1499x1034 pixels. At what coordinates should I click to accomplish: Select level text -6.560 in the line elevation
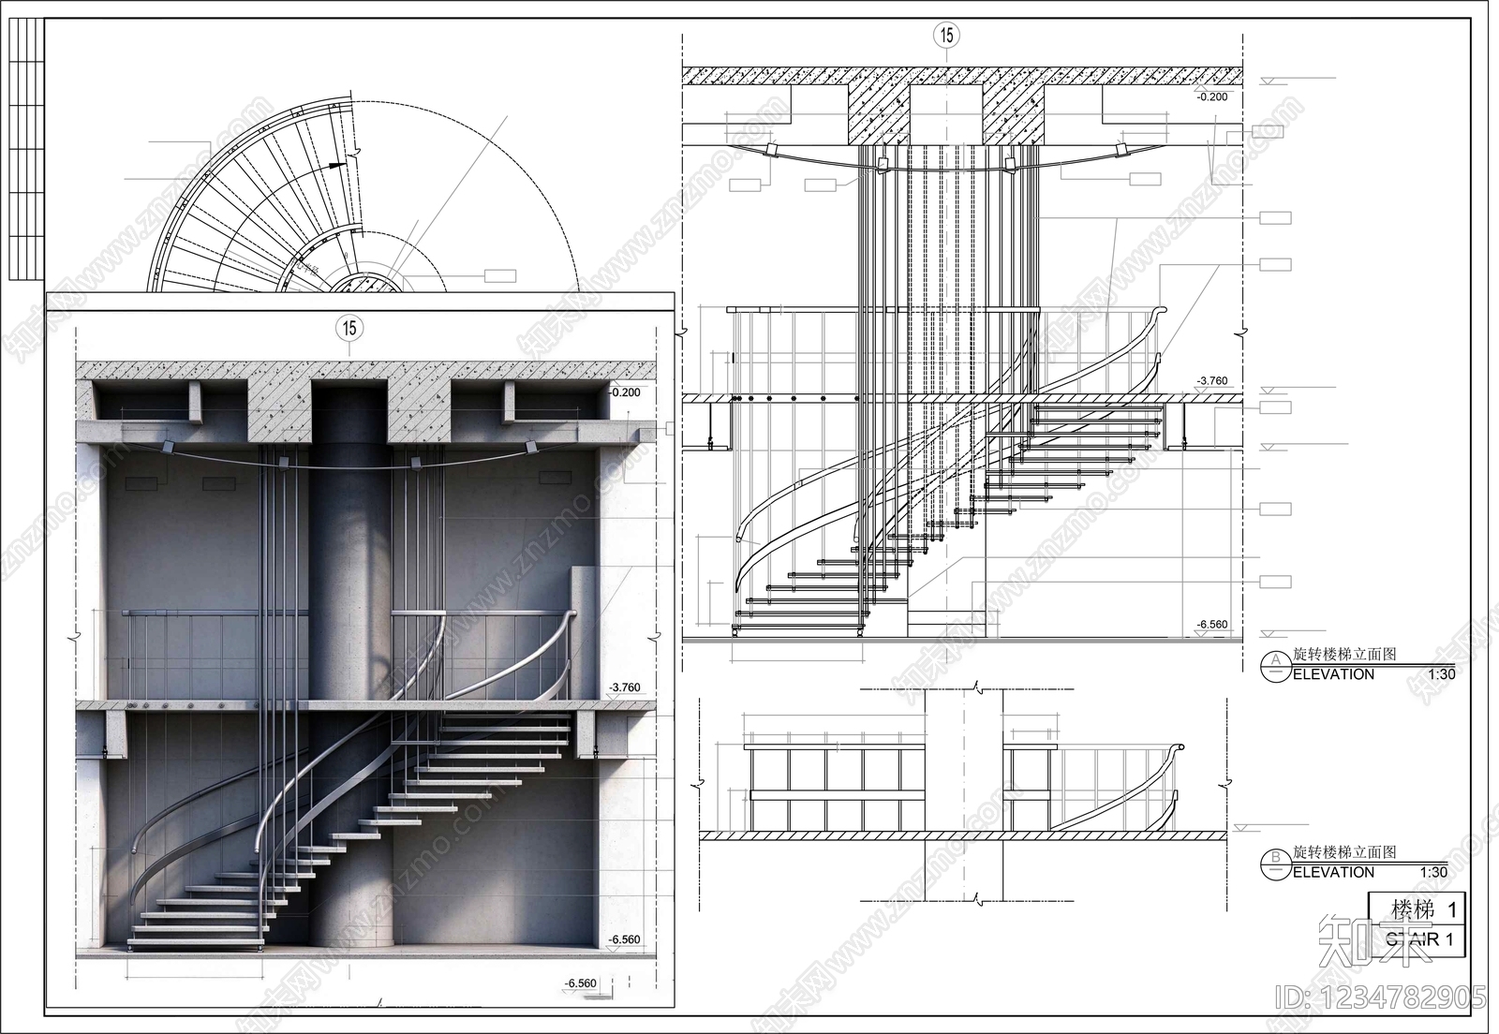click(1211, 625)
